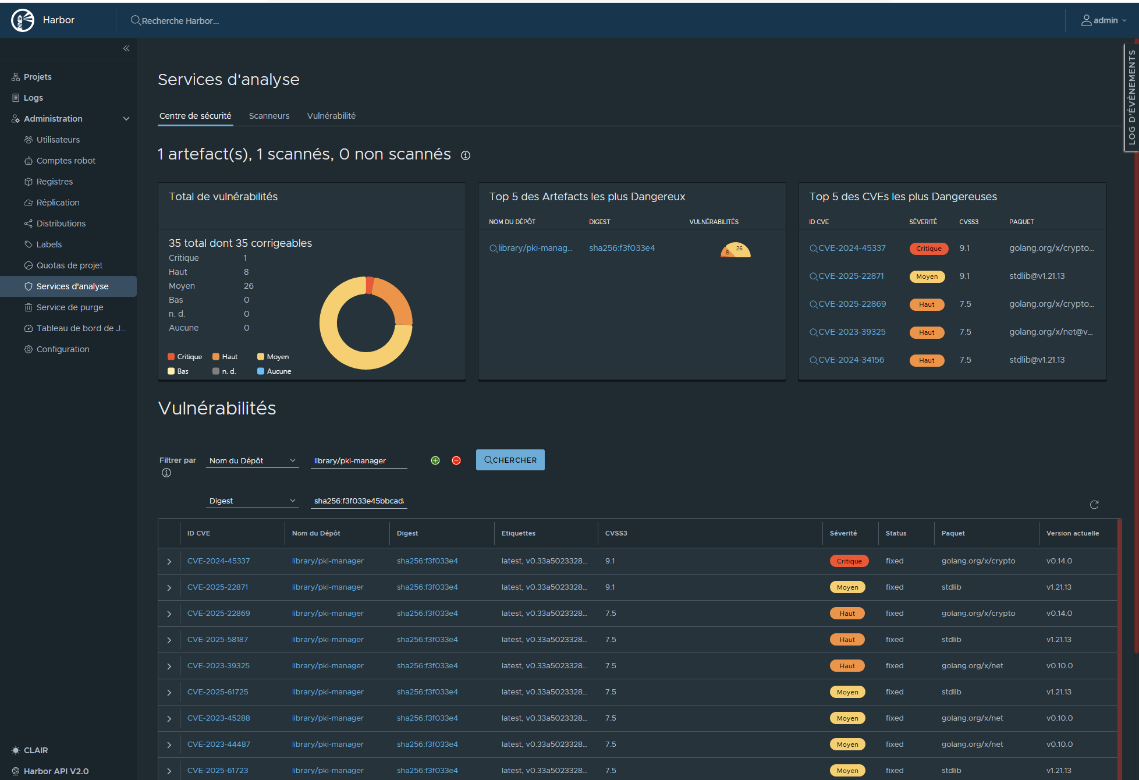Collapse the sidebar with double-chevron icon

click(x=126, y=49)
